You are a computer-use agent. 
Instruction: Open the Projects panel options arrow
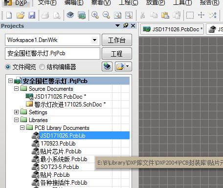tap(117, 26)
